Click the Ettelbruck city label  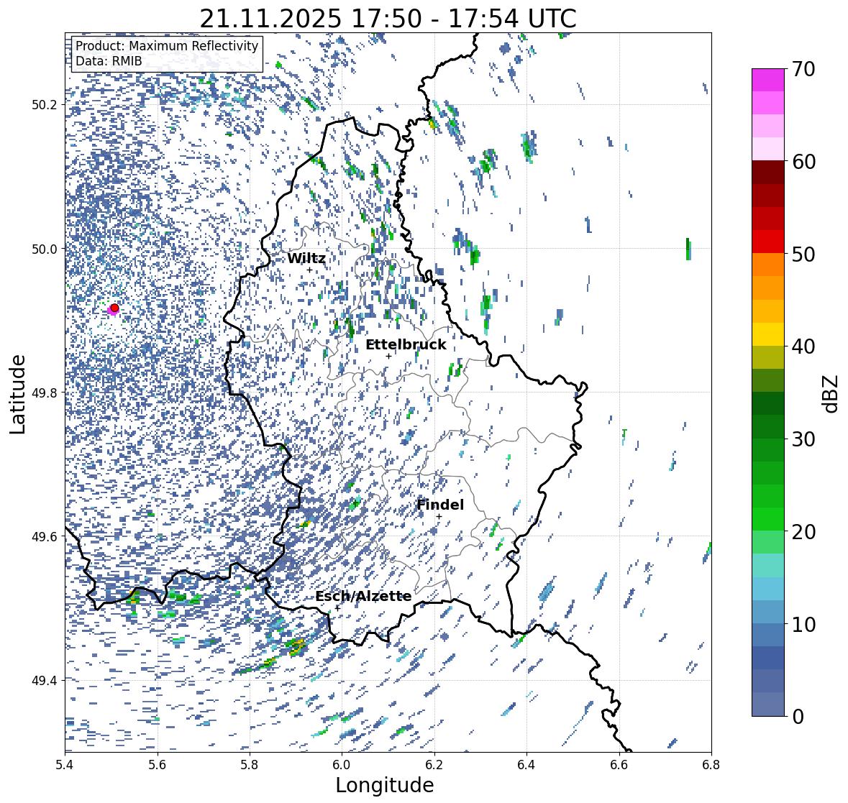pos(406,345)
